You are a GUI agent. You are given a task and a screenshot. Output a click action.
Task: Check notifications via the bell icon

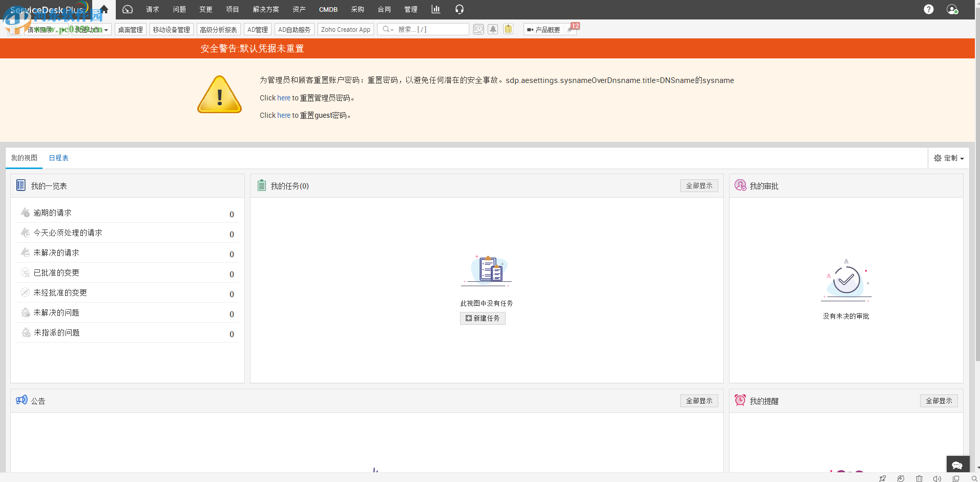click(493, 29)
